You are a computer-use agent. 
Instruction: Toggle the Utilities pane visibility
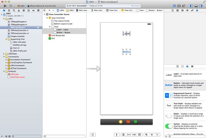coord(201,6)
